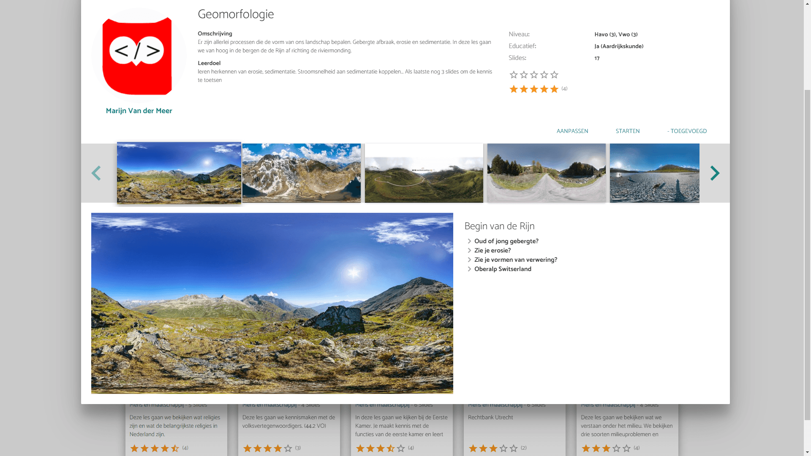Open Marijn Van der Meer profile link
Viewport: 811px width, 456px height.
click(139, 111)
